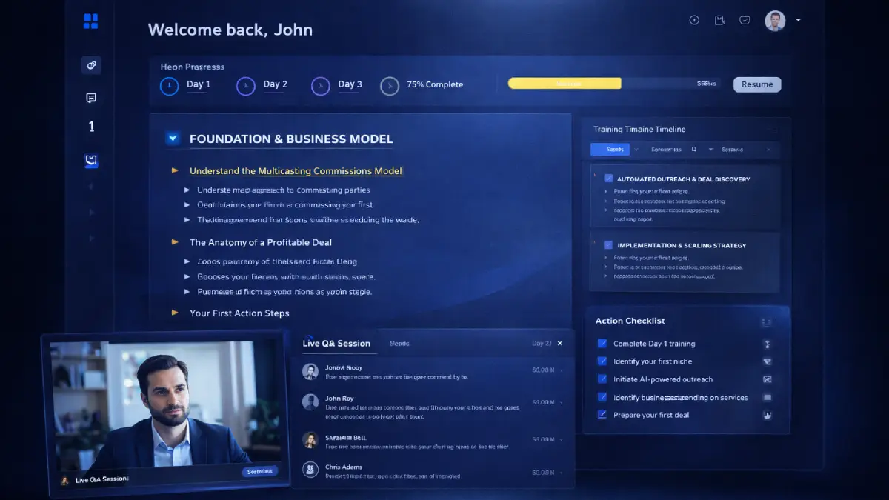
Task: Click the small avatar in video caption bar
Action: click(x=64, y=480)
